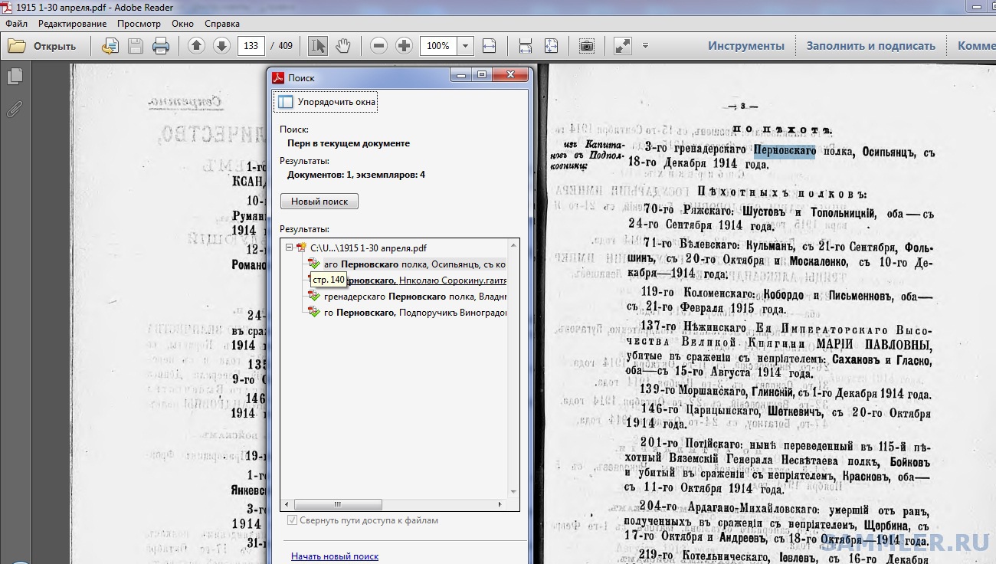Click the scrolling mode fit-width icon
The image size is (996, 564).
click(526, 46)
